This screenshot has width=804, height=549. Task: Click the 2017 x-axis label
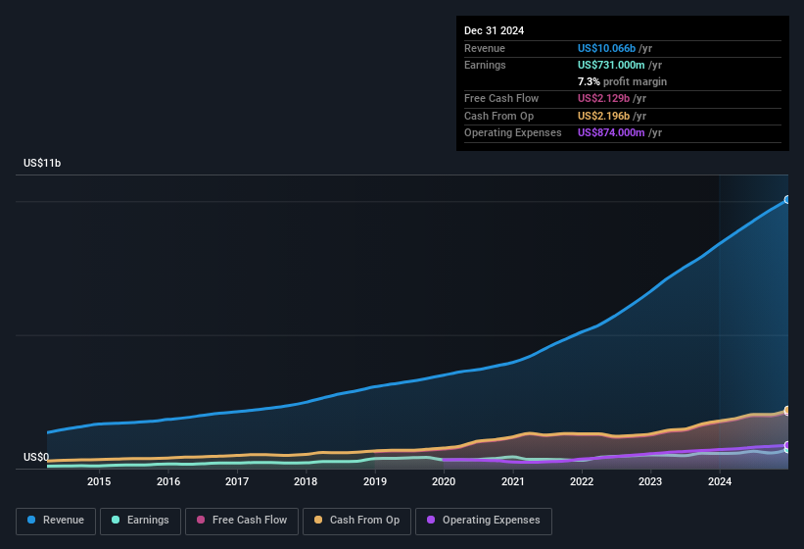click(237, 481)
